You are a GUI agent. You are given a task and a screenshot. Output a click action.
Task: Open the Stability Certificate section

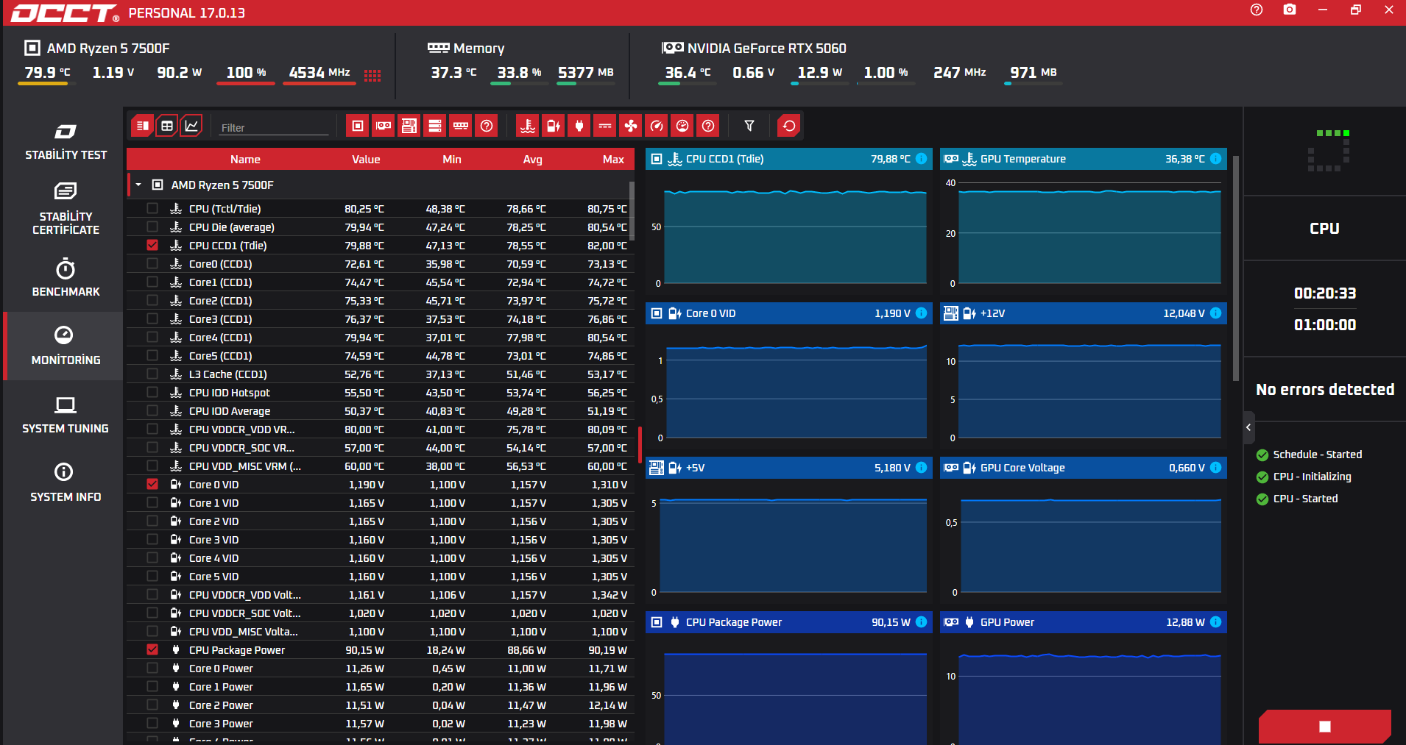tap(66, 209)
